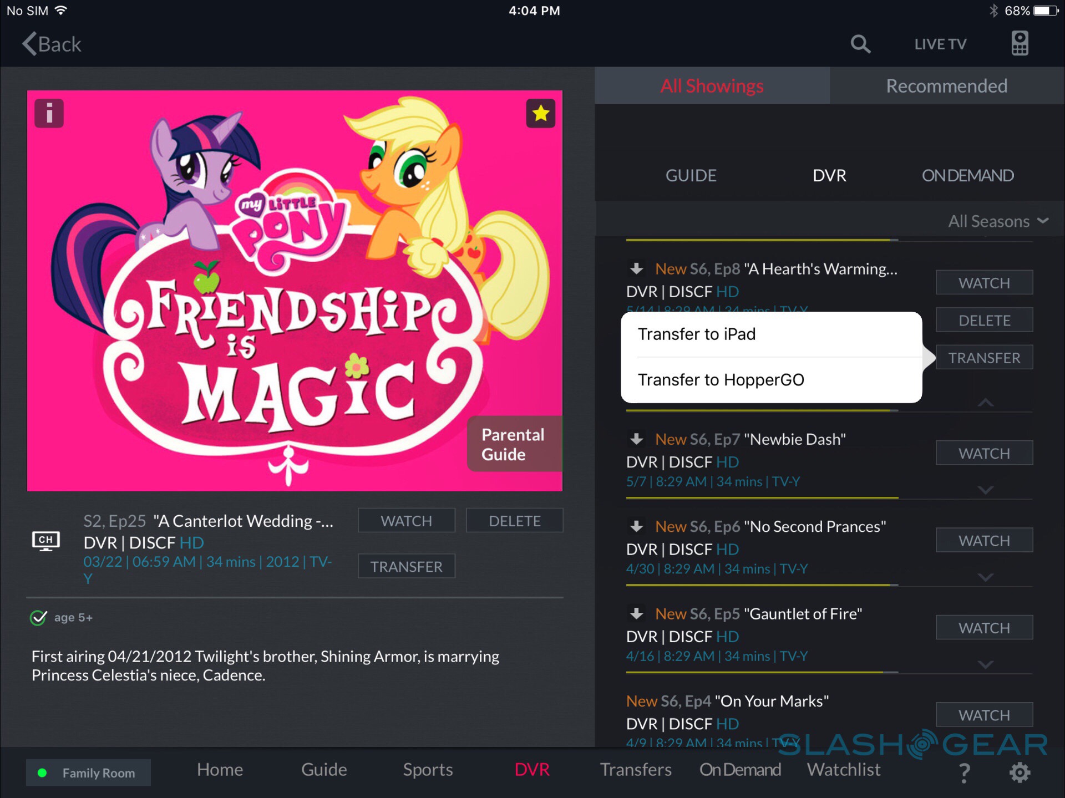Collapse the Hearth's Warming episode chevron
The image size is (1065, 798).
pos(985,403)
